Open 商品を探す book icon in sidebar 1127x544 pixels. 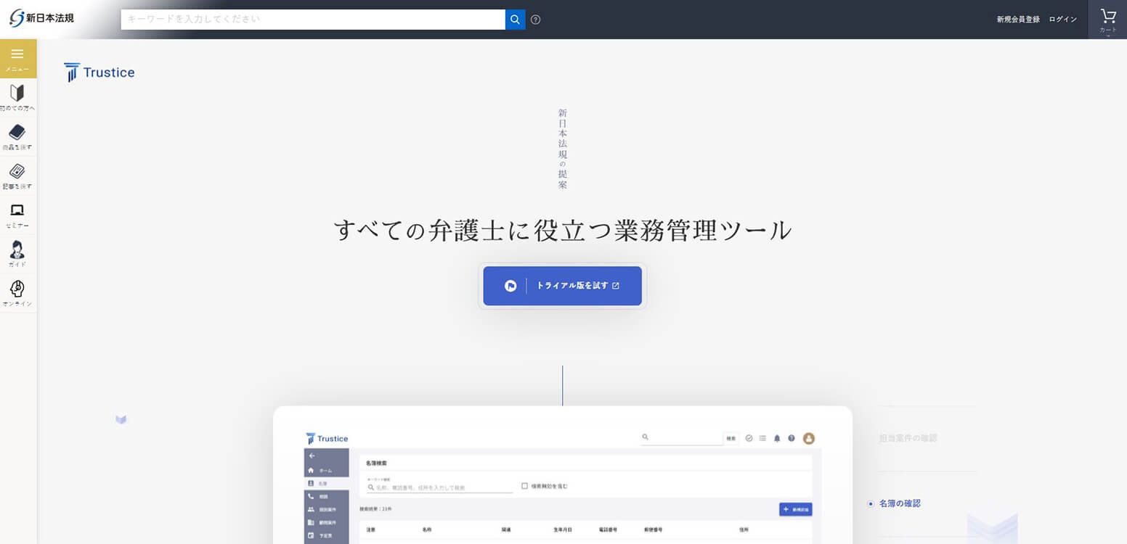click(x=17, y=136)
